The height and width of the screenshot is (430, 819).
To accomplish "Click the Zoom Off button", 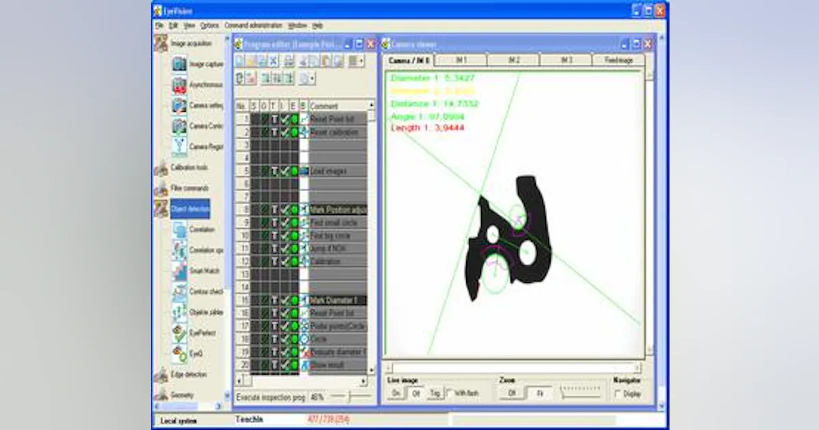I will 513,393.
